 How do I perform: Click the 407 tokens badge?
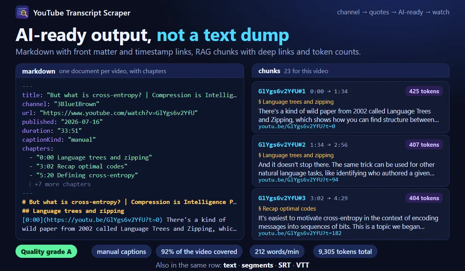point(424,145)
